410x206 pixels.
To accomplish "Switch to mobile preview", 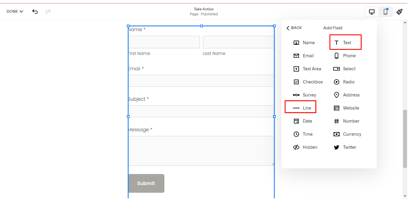I will 386,11.
